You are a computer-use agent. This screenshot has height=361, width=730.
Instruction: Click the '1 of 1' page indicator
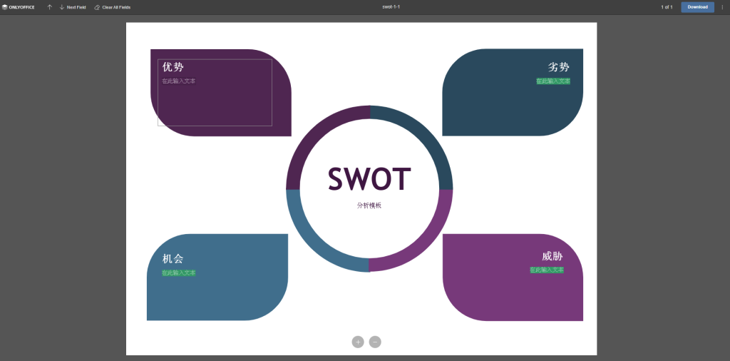coord(667,7)
